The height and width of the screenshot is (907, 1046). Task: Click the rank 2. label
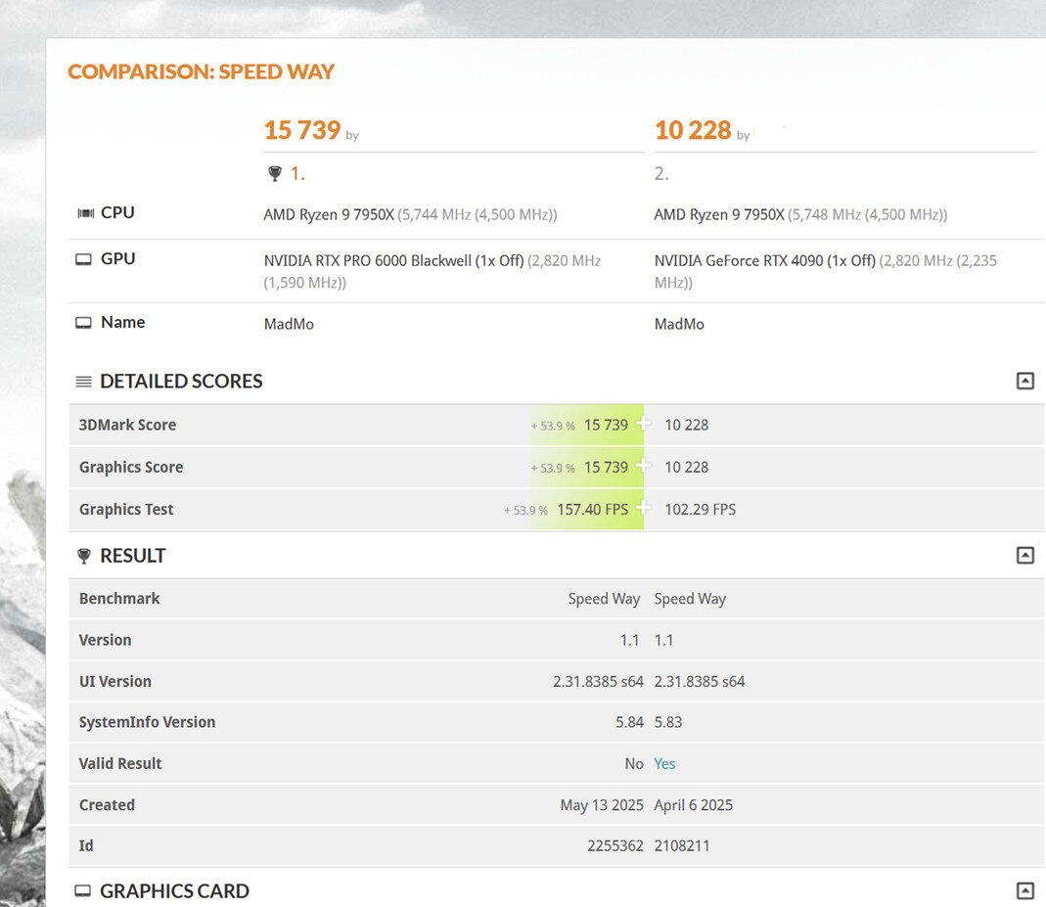coord(661,174)
